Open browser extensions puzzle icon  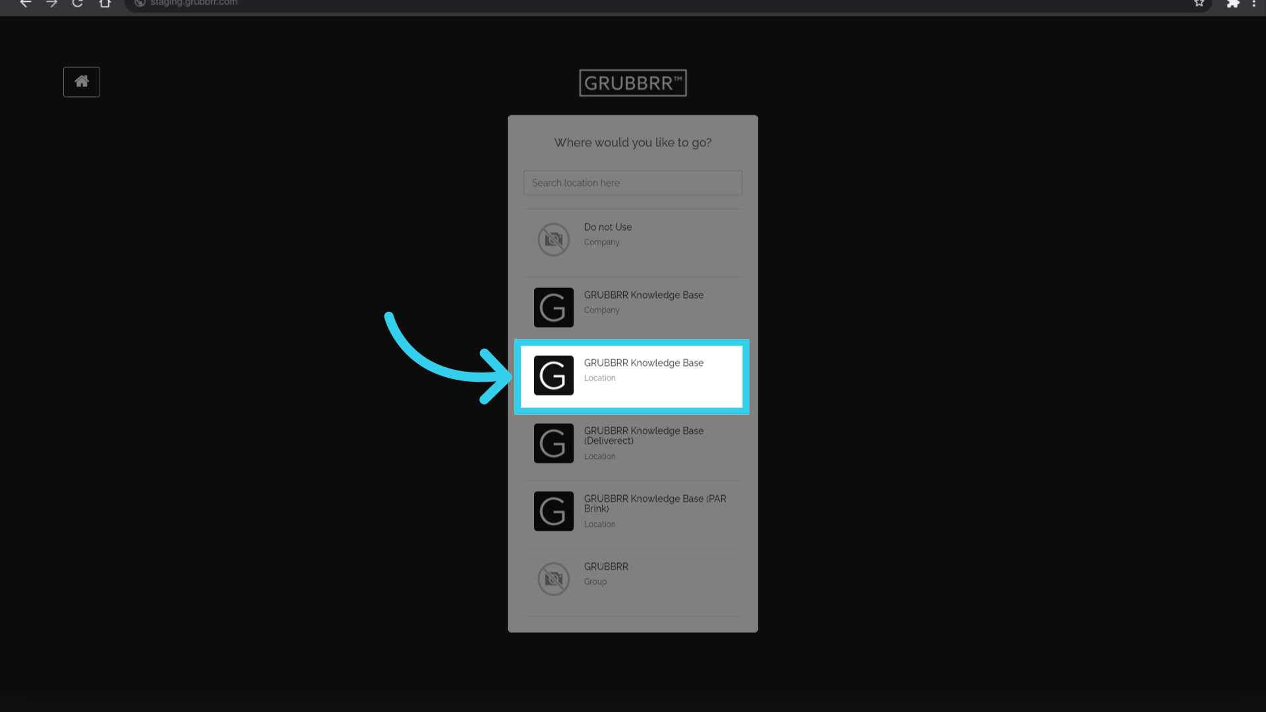click(x=1233, y=3)
